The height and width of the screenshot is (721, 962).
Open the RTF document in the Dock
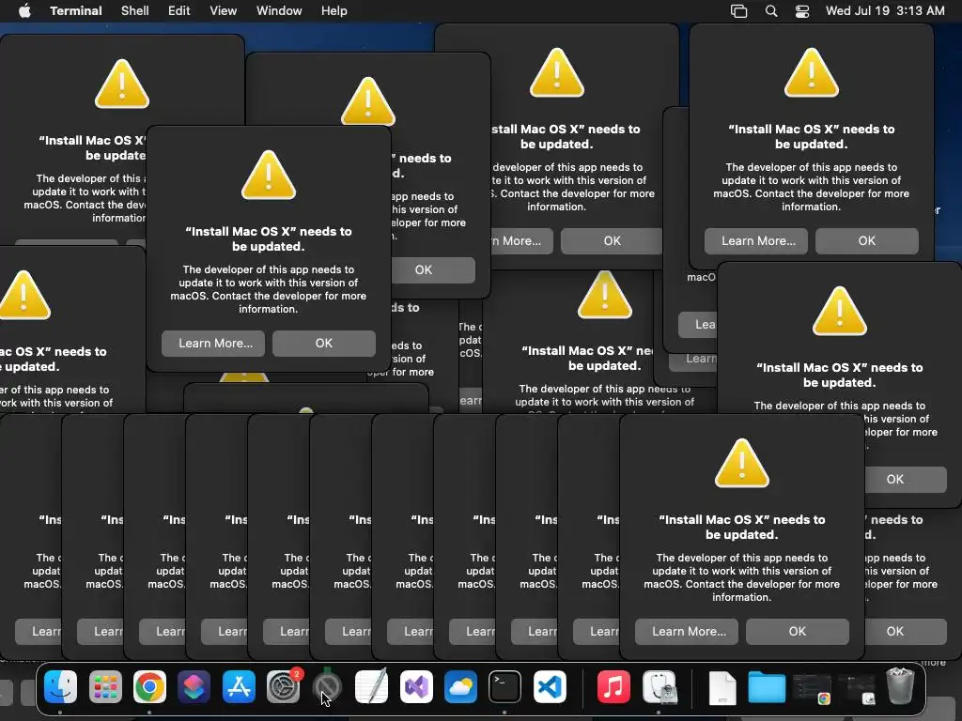point(722,688)
